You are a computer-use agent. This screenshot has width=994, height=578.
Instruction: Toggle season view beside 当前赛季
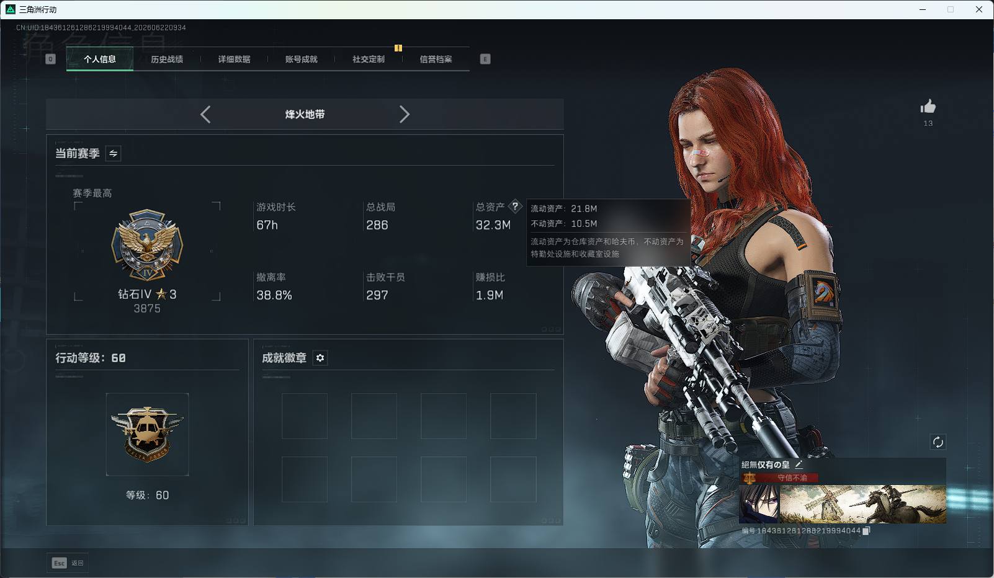[113, 153]
